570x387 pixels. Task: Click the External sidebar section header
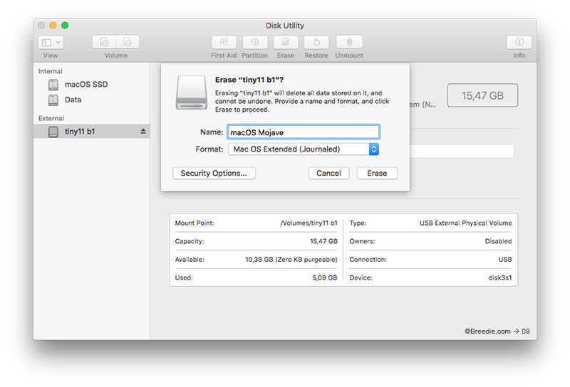click(x=51, y=118)
